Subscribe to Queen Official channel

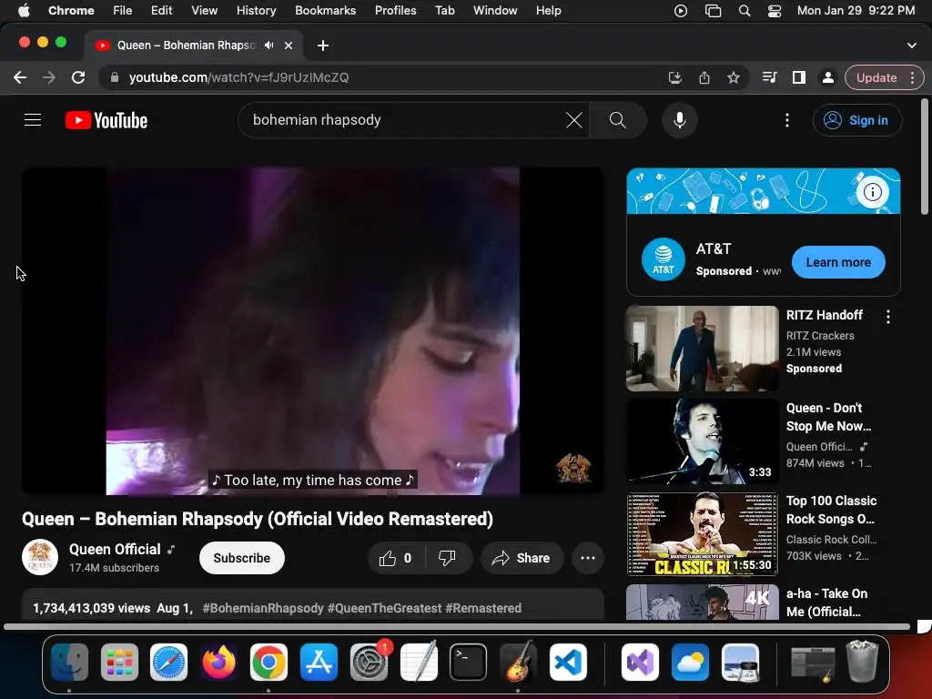click(242, 558)
